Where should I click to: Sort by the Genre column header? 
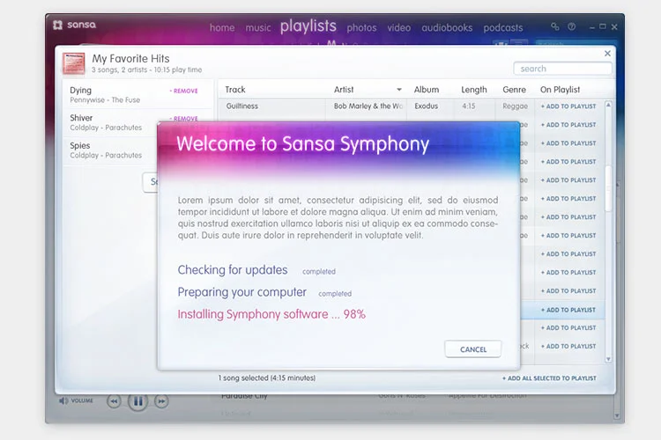pyautogui.click(x=514, y=89)
